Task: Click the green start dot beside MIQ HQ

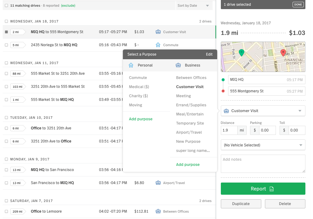Action: 223,80
